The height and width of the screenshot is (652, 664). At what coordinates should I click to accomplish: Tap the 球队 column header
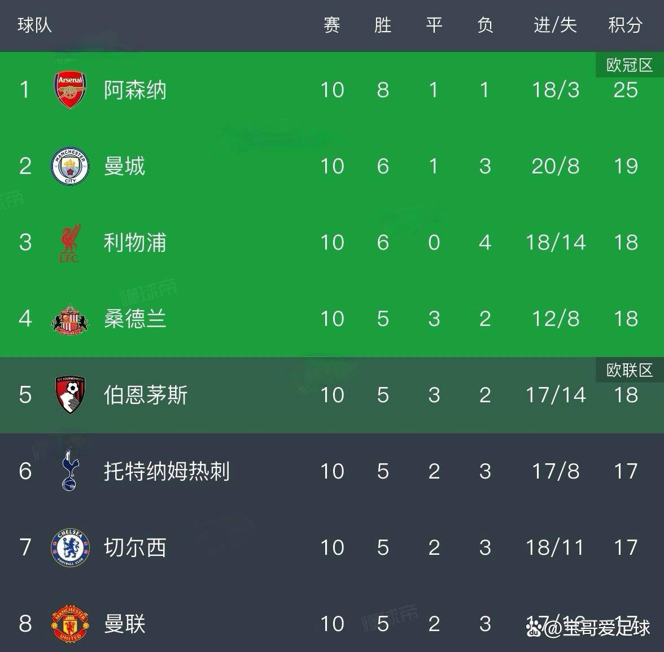34,25
